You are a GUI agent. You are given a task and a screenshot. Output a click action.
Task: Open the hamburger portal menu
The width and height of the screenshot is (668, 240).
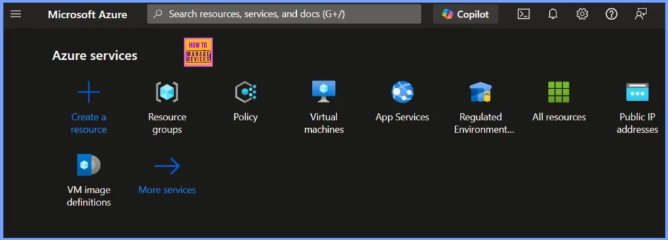pos(16,14)
